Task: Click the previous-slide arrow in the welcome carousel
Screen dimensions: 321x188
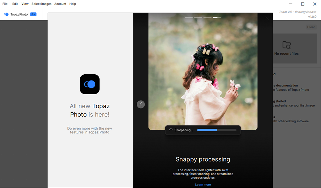Action: pyautogui.click(x=141, y=104)
